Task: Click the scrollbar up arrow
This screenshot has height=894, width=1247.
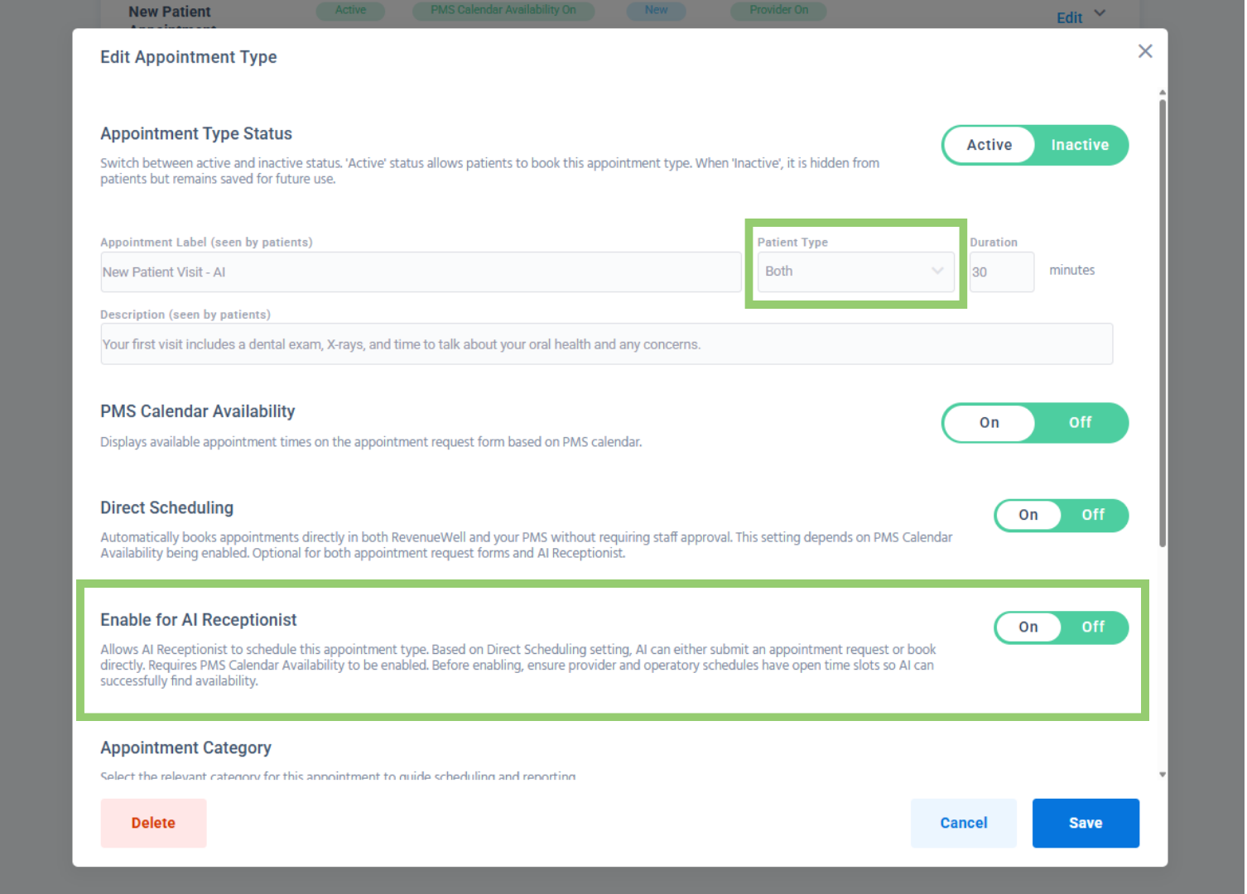Action: 1162,92
